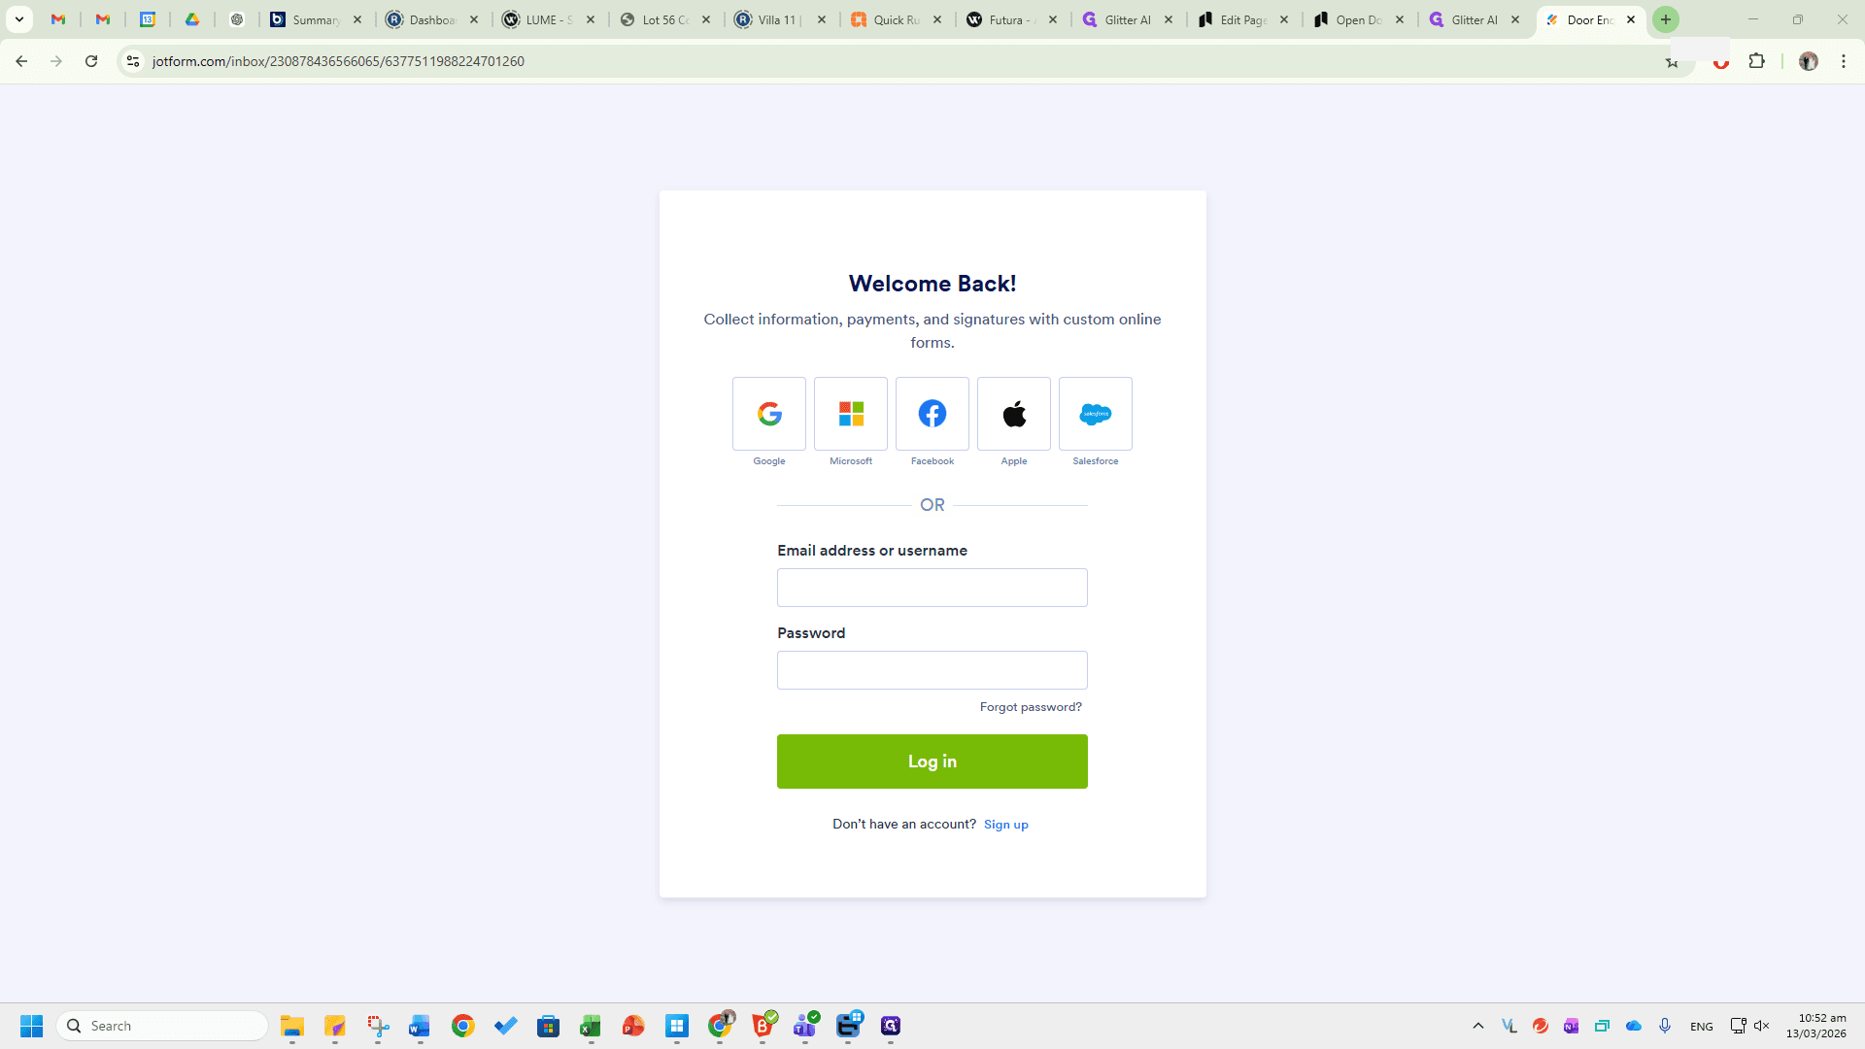
Task: Reload the page in the browser
Action: tap(91, 61)
